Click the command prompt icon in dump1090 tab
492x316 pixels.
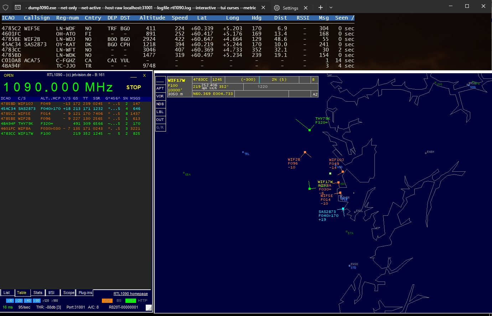click(x=18, y=7)
